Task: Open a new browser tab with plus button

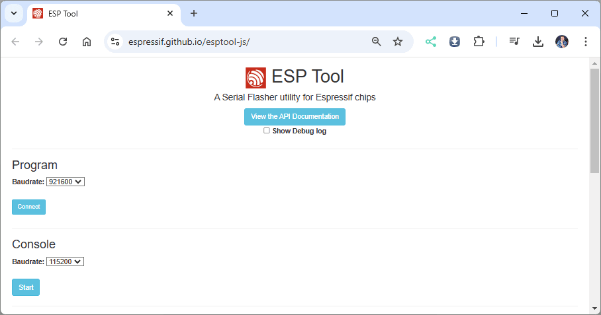Action: click(x=194, y=13)
